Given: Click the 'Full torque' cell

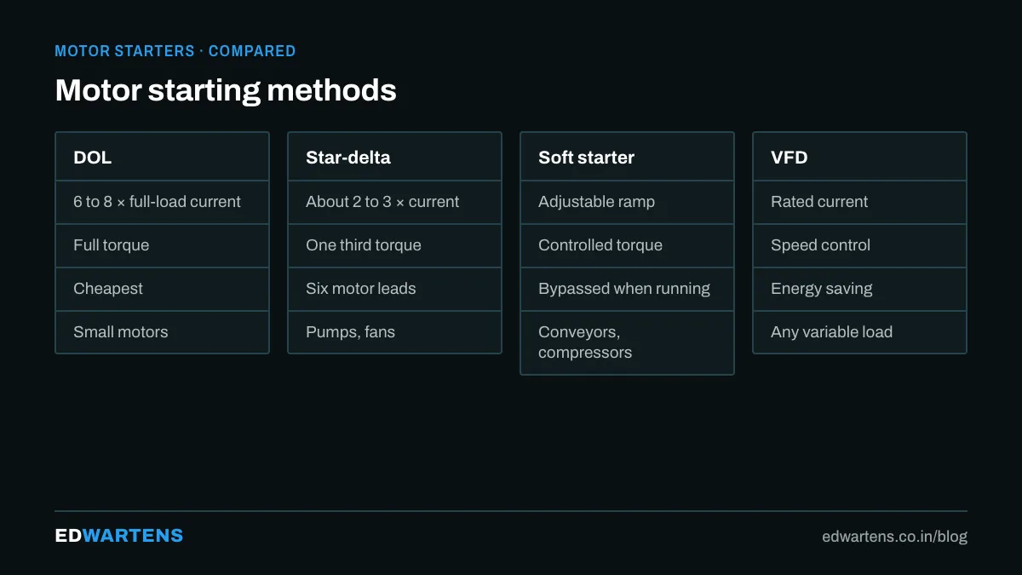Looking at the screenshot, I should [162, 246].
